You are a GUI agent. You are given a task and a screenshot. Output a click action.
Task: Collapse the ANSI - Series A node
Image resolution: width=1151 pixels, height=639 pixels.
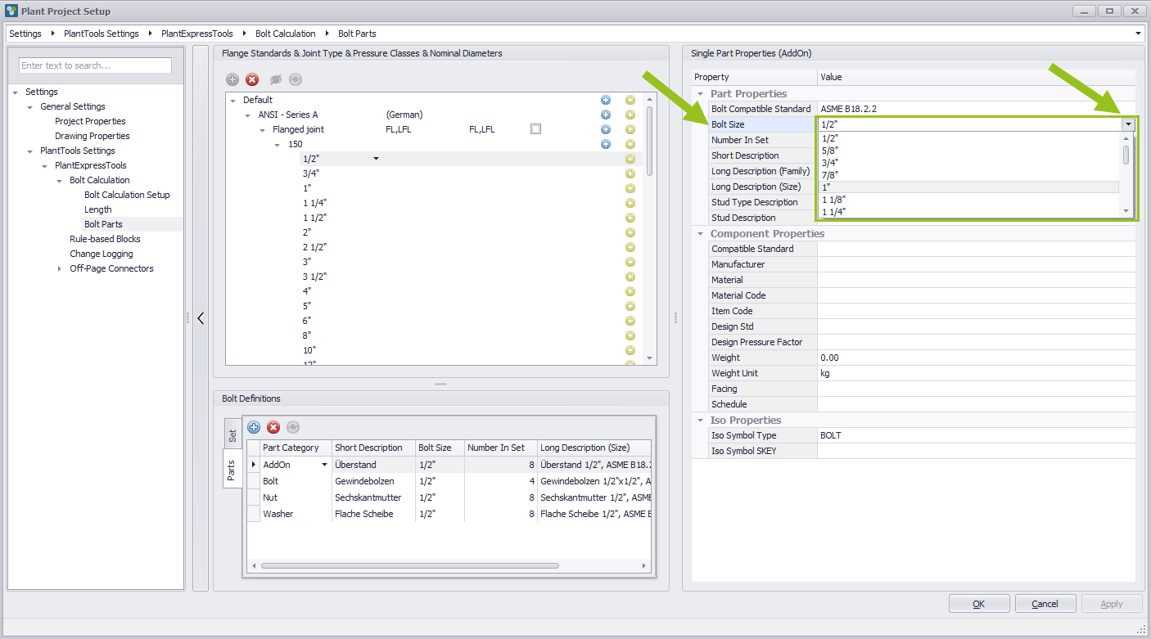tap(248, 115)
